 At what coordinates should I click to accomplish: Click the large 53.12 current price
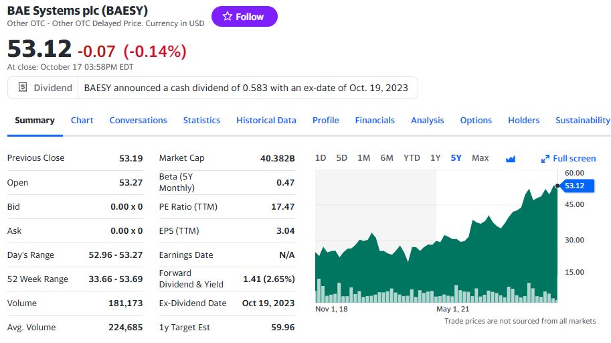click(x=39, y=49)
